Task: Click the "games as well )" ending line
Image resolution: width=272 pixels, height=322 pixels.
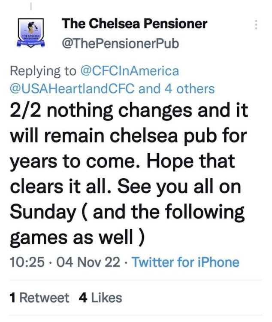Action: click(x=77, y=238)
